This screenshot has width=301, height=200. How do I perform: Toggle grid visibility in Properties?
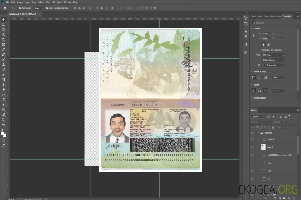click(259, 77)
